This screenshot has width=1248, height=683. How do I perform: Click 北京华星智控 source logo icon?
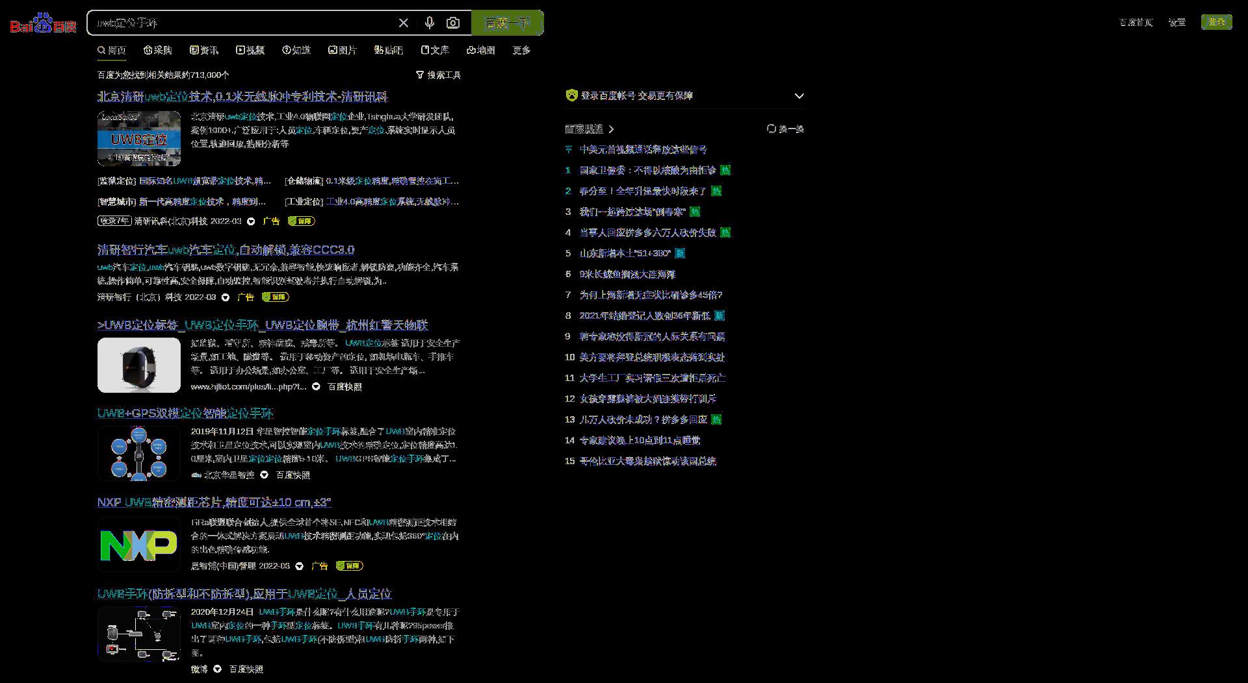click(x=196, y=475)
